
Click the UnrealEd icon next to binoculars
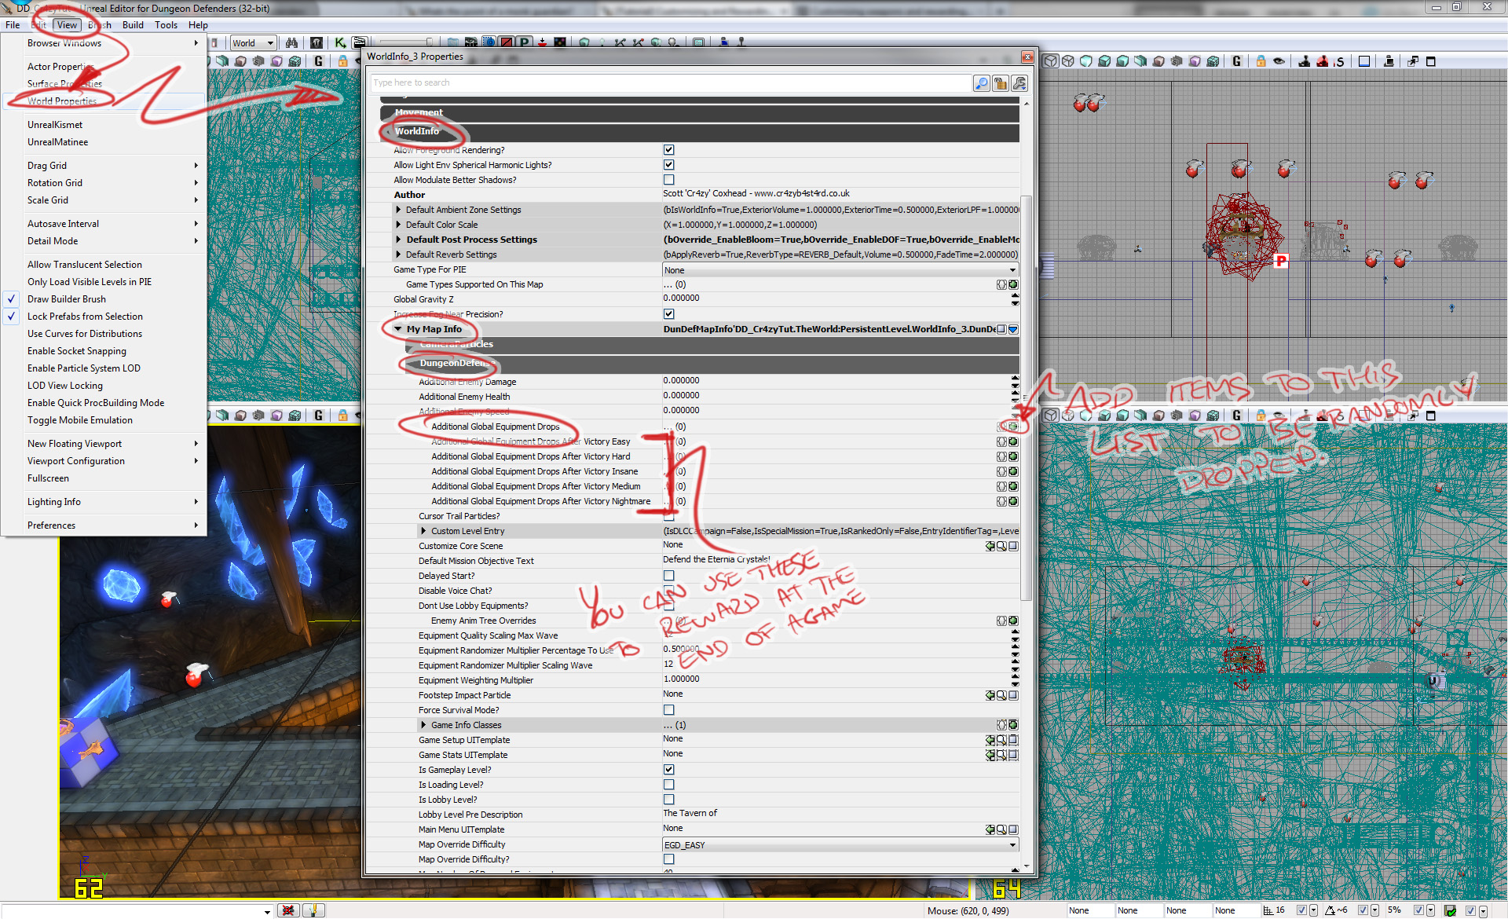[x=316, y=42]
